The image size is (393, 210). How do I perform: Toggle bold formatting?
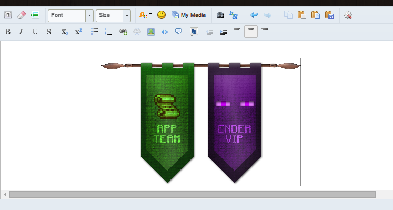pos(8,32)
